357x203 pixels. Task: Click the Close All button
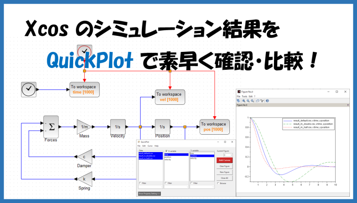coord(224,178)
